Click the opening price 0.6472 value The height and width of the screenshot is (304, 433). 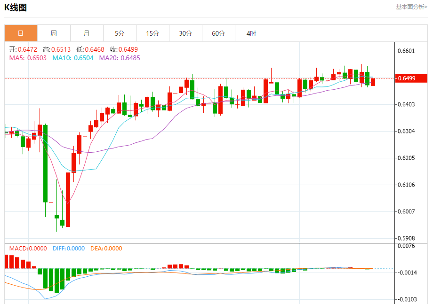click(27, 49)
